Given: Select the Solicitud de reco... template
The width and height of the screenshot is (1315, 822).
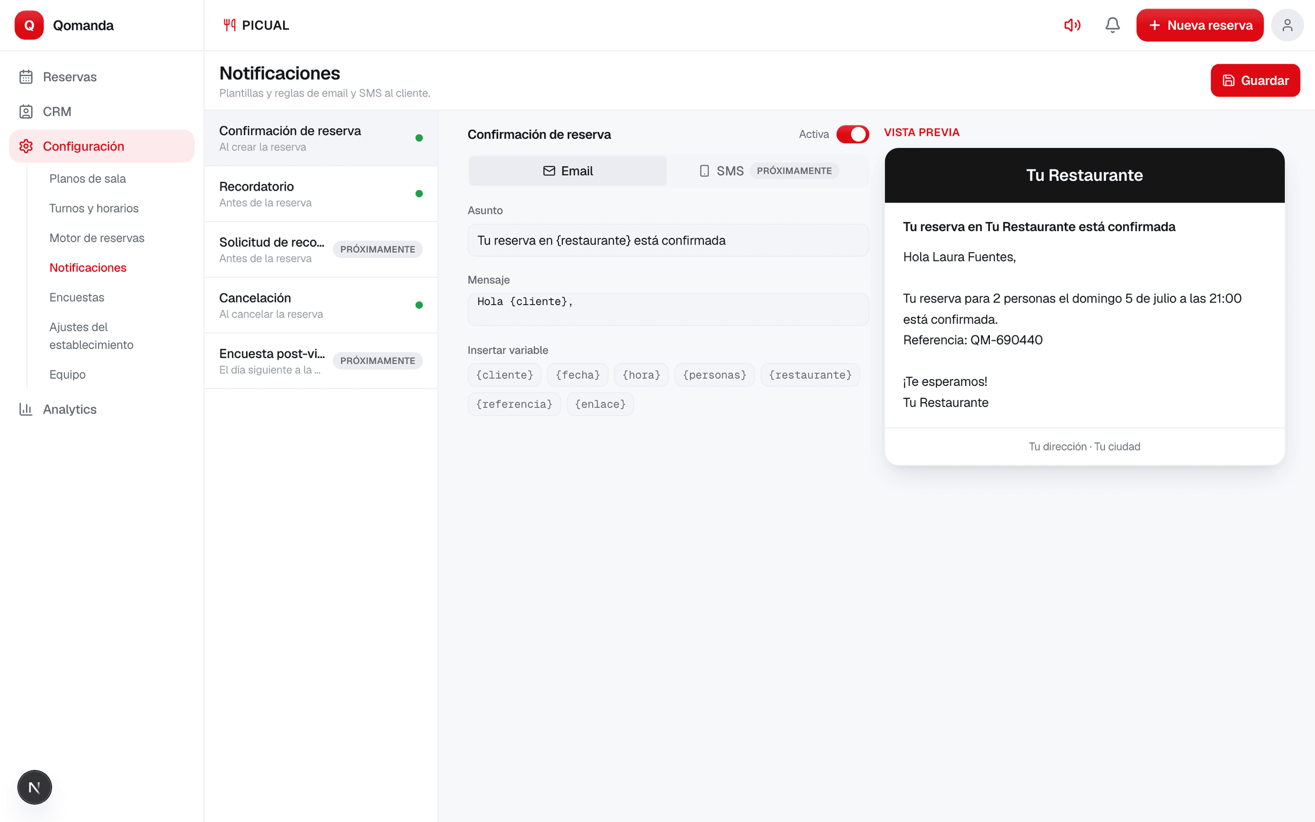Looking at the screenshot, I should (x=321, y=250).
